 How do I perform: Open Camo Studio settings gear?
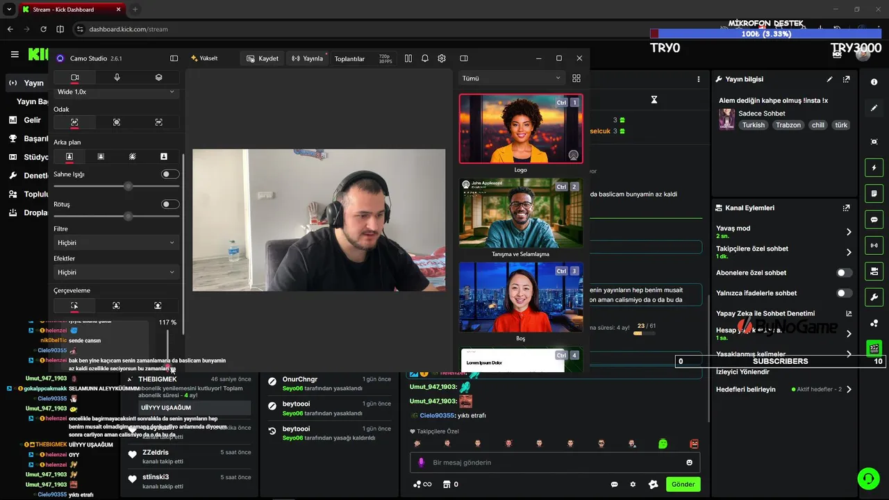point(442,58)
